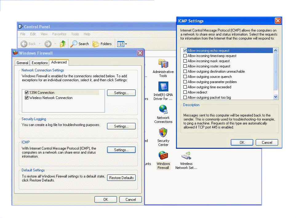Close the ICMP Settings dialog
The width and height of the screenshot is (296, 218).
(x=278, y=21)
